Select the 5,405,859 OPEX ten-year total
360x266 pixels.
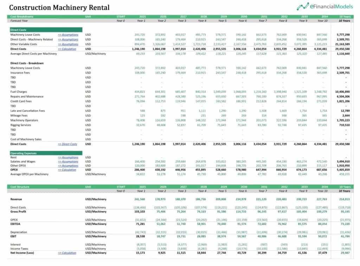pyautogui.click(x=343, y=170)
